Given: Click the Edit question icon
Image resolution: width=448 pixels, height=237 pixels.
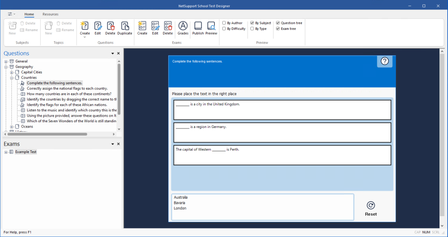Looking at the screenshot, I should pos(98,26).
